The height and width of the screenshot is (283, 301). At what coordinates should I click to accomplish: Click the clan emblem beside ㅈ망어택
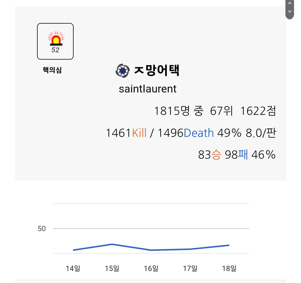(x=122, y=71)
